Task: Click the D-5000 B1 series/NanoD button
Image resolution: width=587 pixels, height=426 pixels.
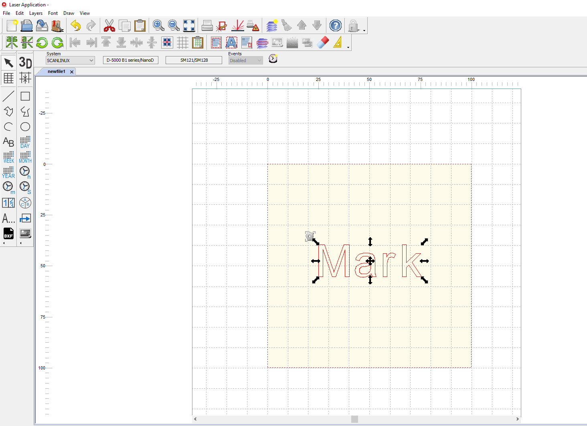Action: pyautogui.click(x=130, y=61)
